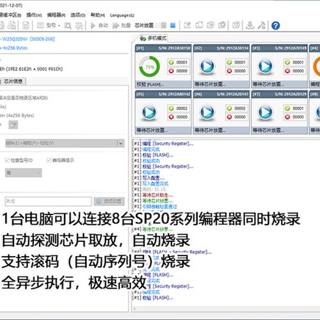320x320 pixels.
Task: Click the W25Q32DW [SOIC8-208] chip link
Action: pos(29,39)
